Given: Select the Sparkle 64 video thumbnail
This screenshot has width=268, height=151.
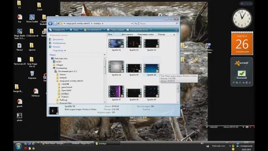Looking at the screenshot, I should pos(116,67).
